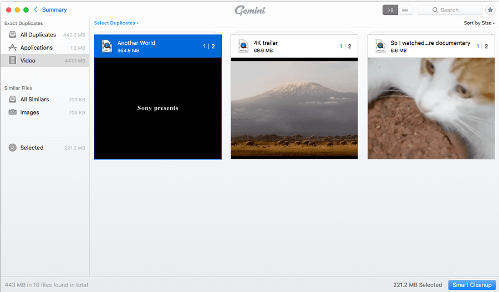This screenshot has width=499, height=292.
Task: Click the Selected checkmark icon
Action: pos(12,148)
